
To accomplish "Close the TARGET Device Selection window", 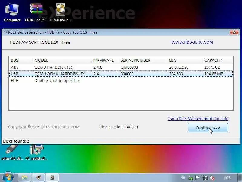I will 234,32.
